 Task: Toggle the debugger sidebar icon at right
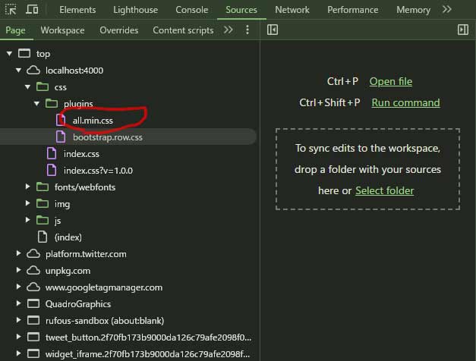click(x=462, y=30)
